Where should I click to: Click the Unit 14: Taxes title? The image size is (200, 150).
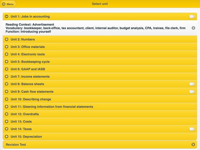point(21,129)
